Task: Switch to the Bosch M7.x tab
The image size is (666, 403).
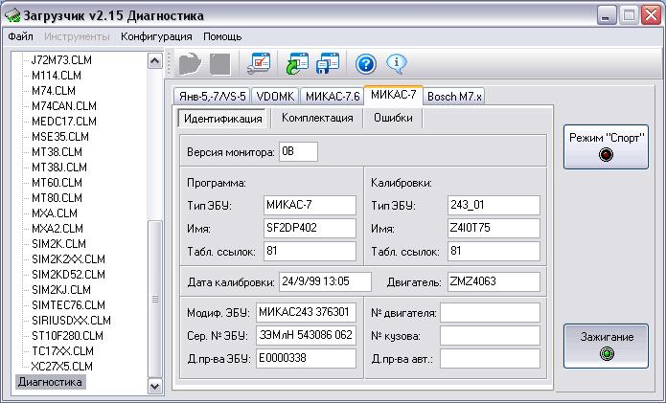Action: pos(454,96)
